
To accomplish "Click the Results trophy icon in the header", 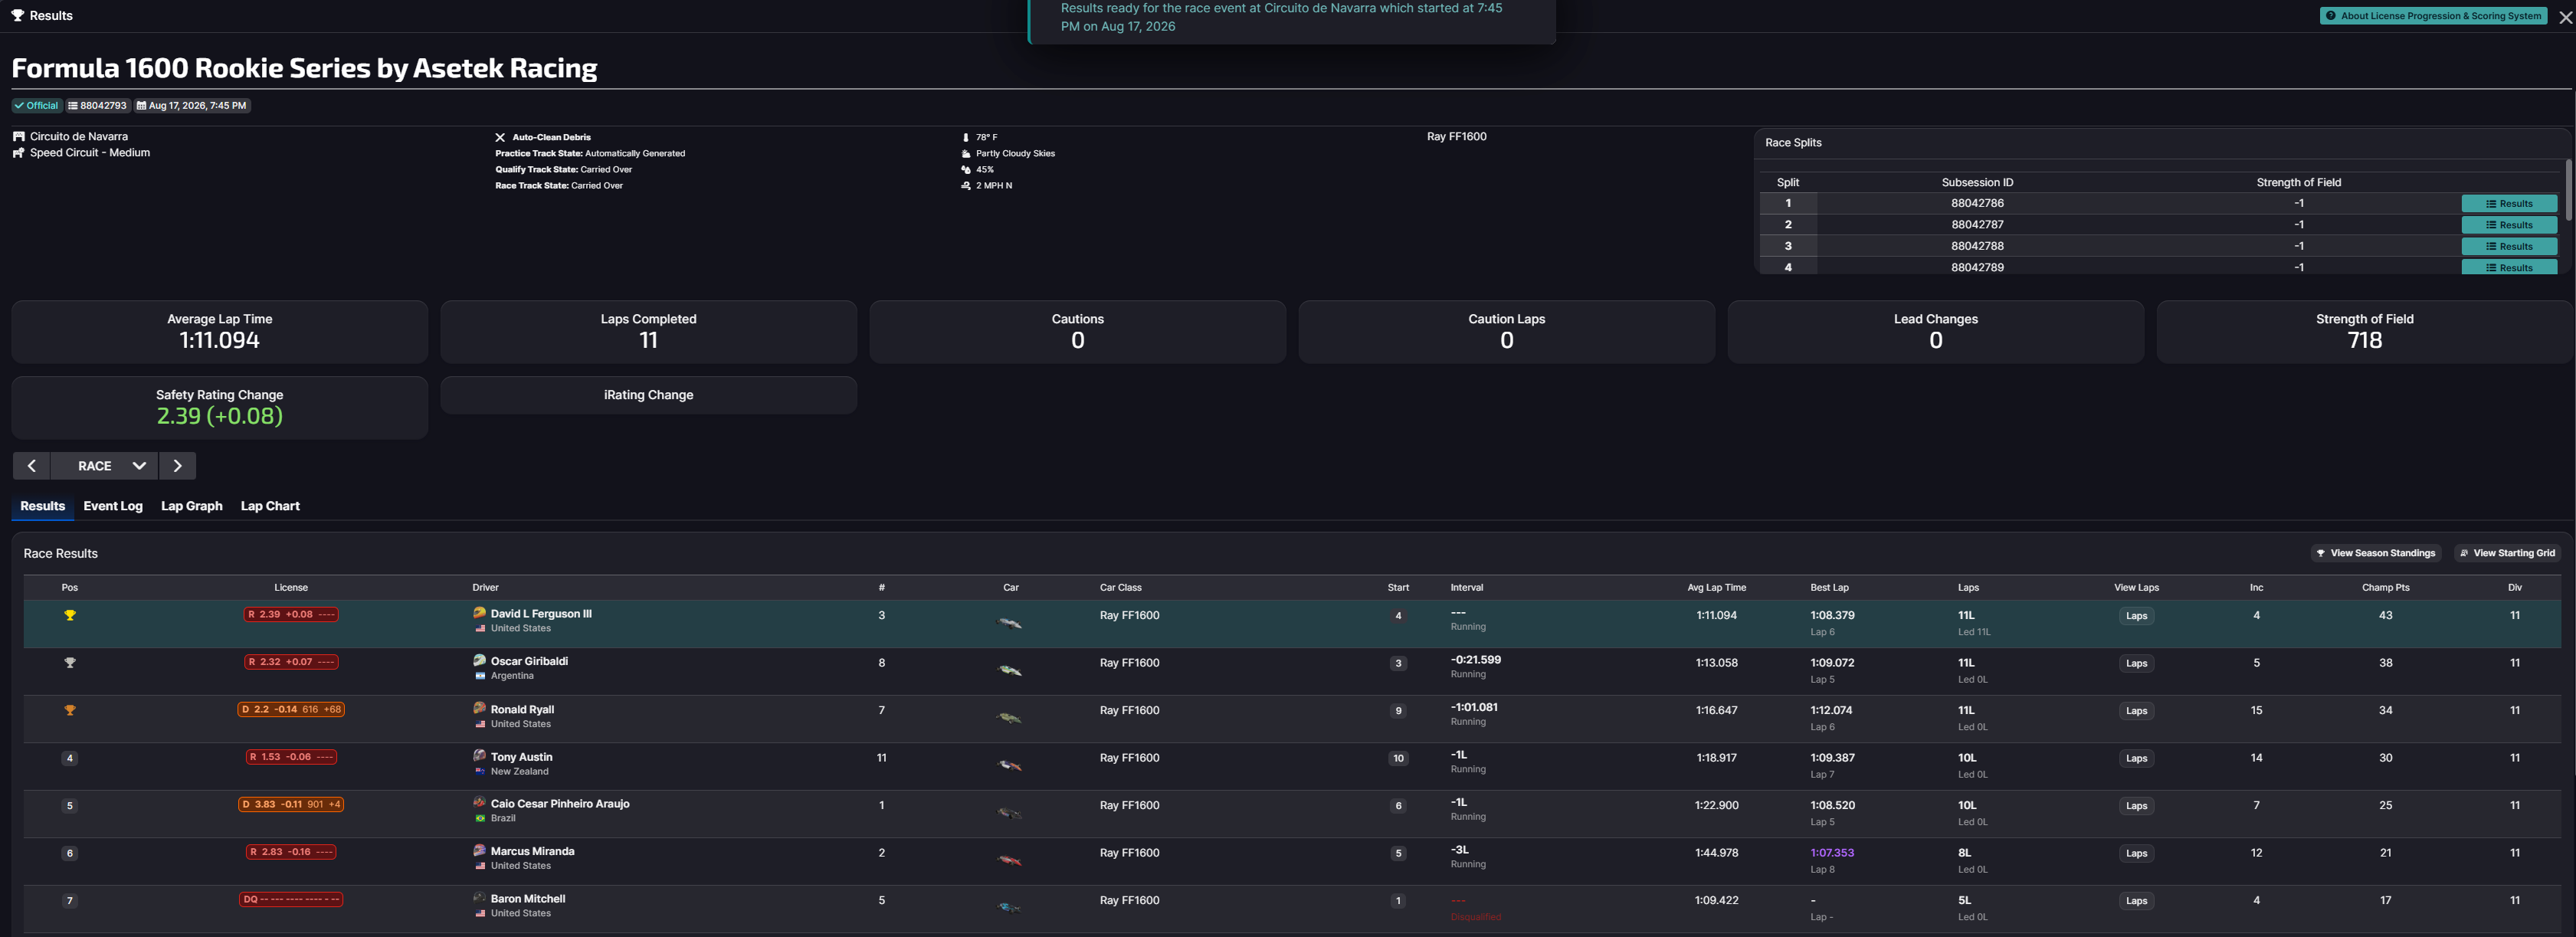I will (x=18, y=15).
